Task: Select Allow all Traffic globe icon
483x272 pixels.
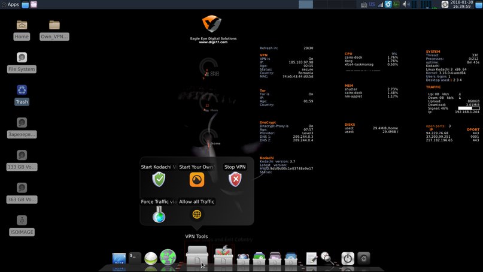Action: (x=197, y=214)
